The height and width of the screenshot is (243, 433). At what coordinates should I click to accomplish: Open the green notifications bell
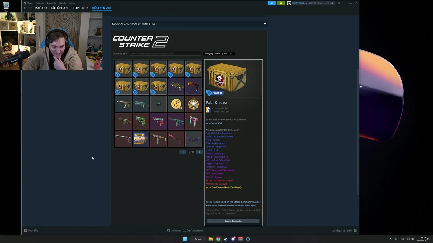[x=281, y=3]
